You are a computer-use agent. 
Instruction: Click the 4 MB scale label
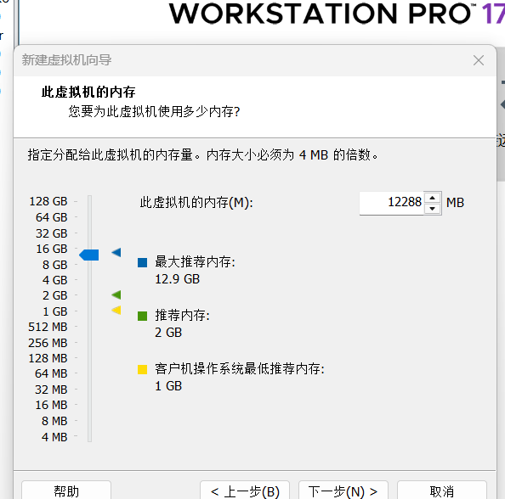pos(54,437)
